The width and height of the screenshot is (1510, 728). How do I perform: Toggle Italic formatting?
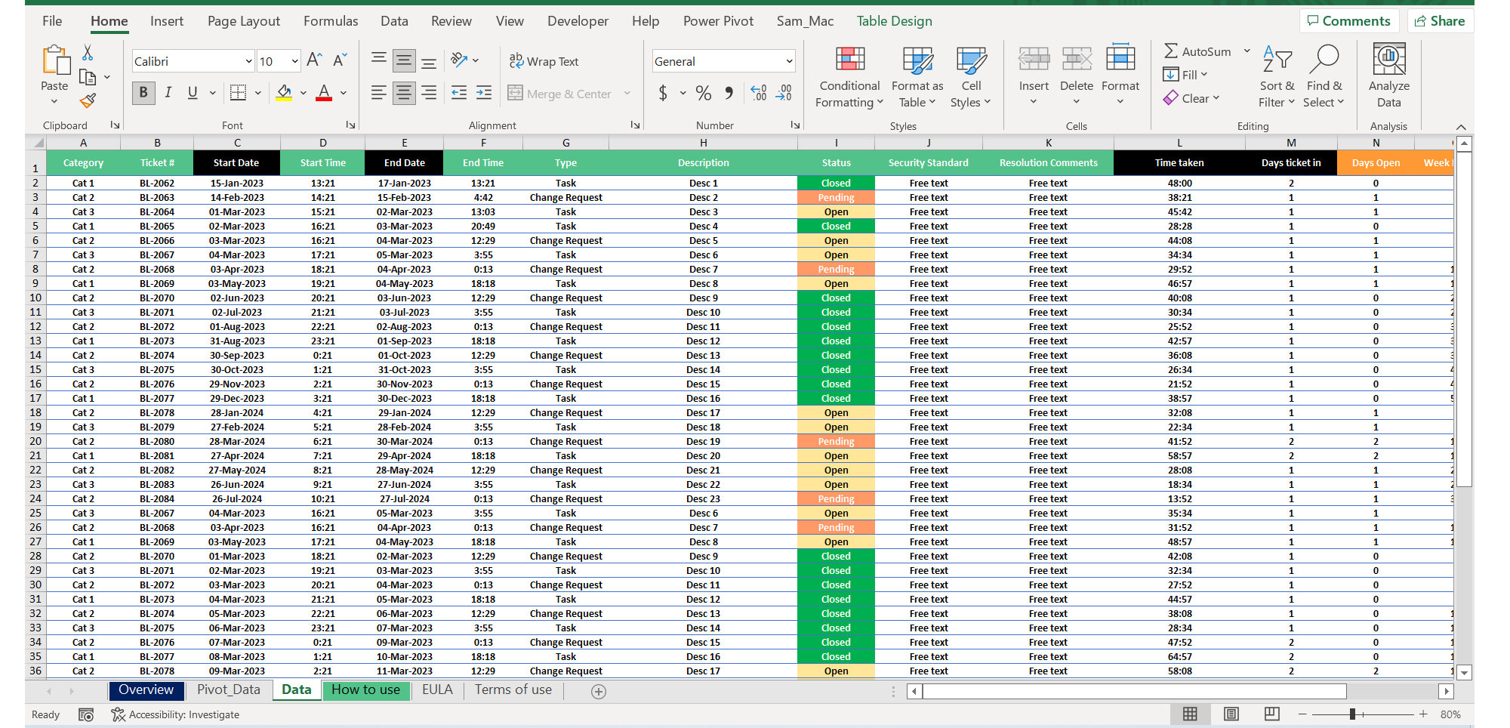click(x=168, y=92)
